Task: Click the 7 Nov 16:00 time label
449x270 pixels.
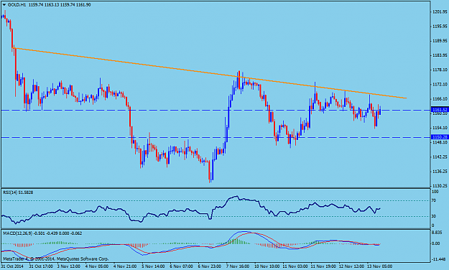Action: (x=238, y=266)
